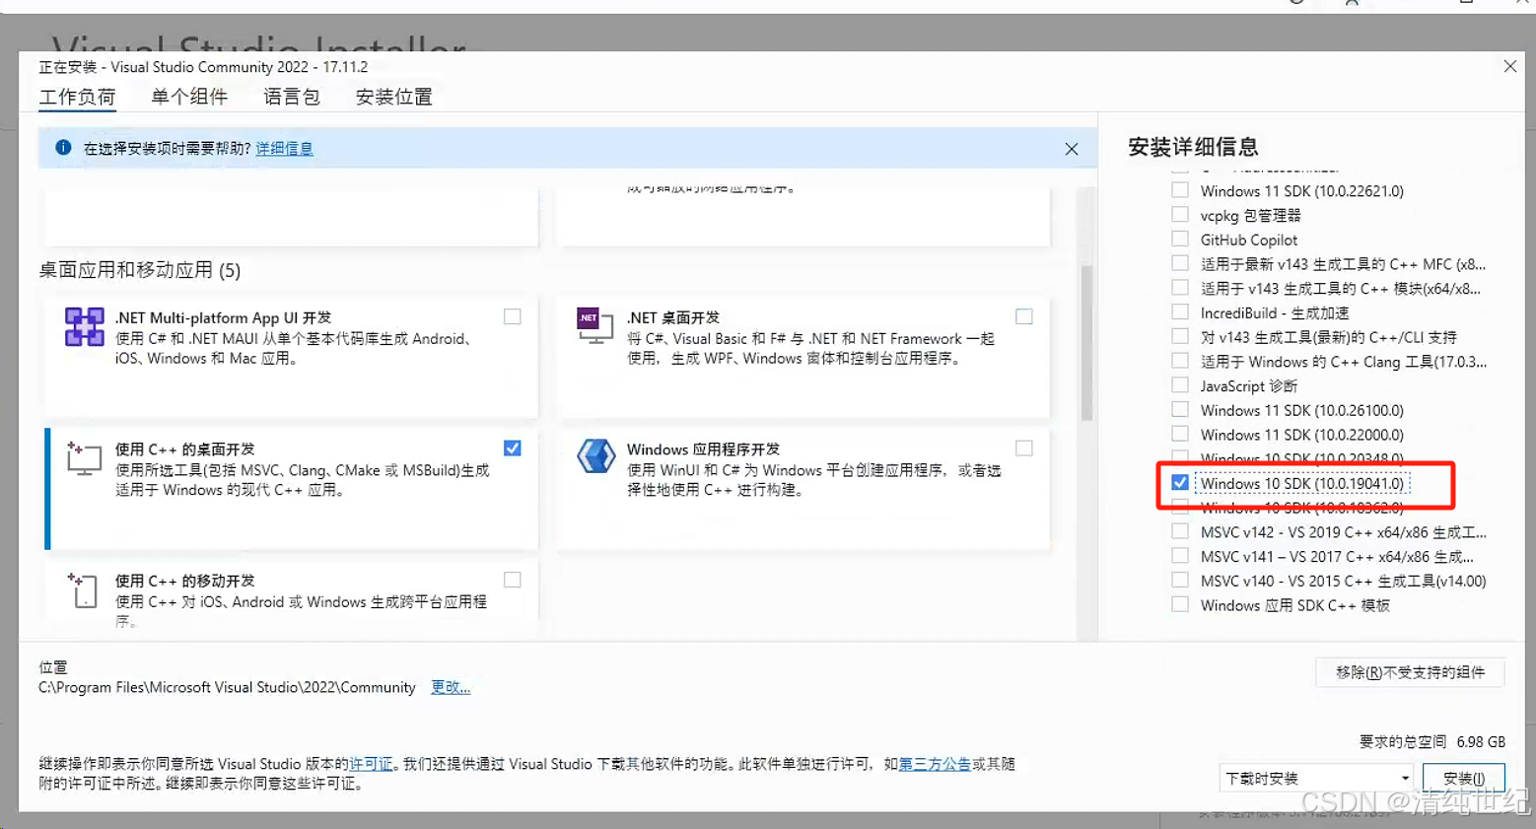
Task: Click the 安装 install button
Action: [x=1463, y=778]
